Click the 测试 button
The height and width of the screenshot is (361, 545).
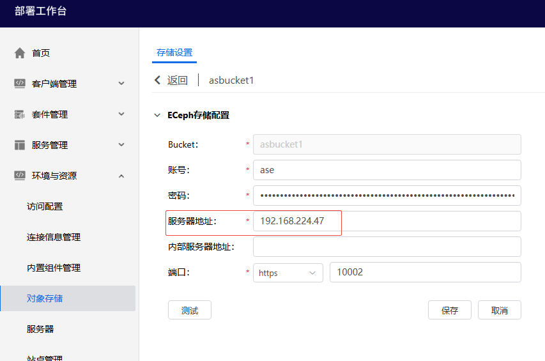pyautogui.click(x=190, y=310)
